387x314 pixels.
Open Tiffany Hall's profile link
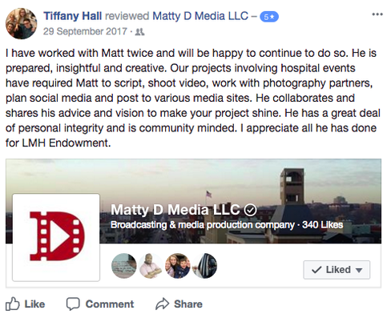coord(73,16)
